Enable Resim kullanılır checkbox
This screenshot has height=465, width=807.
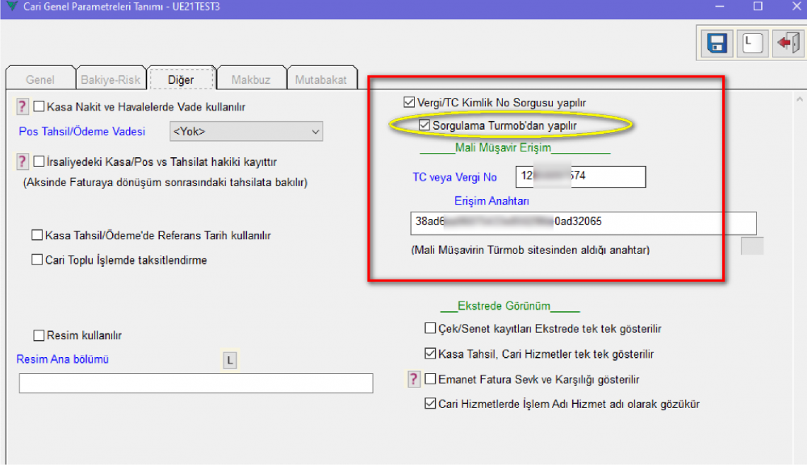tap(38, 335)
